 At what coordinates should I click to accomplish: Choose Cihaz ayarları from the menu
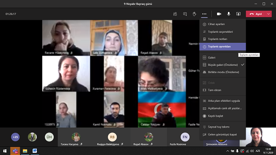click(x=223, y=24)
